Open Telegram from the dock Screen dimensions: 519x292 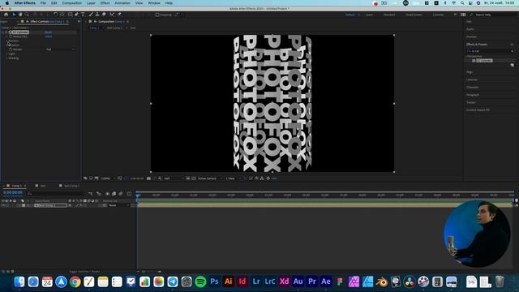pos(173,281)
